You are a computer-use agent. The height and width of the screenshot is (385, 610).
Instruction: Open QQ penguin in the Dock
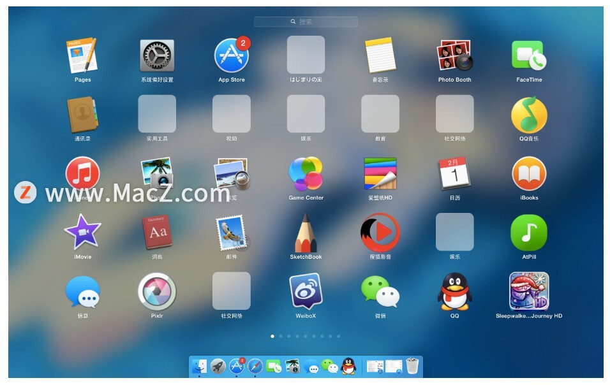(348, 366)
